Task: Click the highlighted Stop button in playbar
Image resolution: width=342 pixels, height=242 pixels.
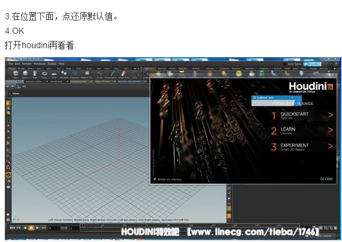Action: [x=31, y=228]
